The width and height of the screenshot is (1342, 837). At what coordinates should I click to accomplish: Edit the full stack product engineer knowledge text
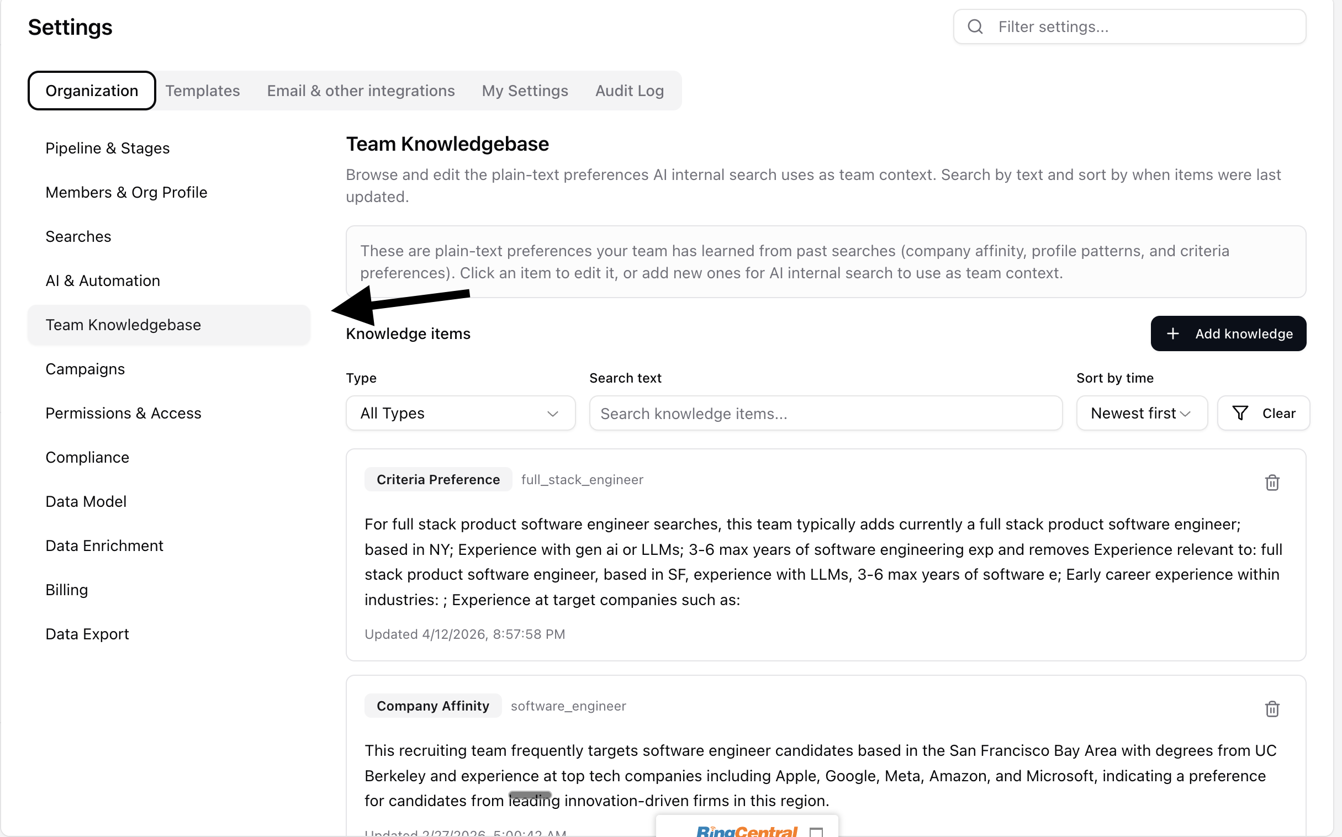click(823, 562)
